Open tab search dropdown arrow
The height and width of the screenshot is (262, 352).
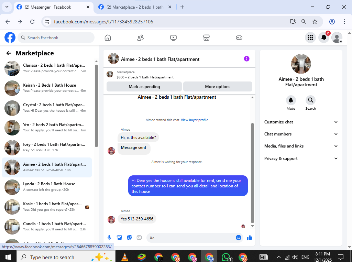(7, 7)
